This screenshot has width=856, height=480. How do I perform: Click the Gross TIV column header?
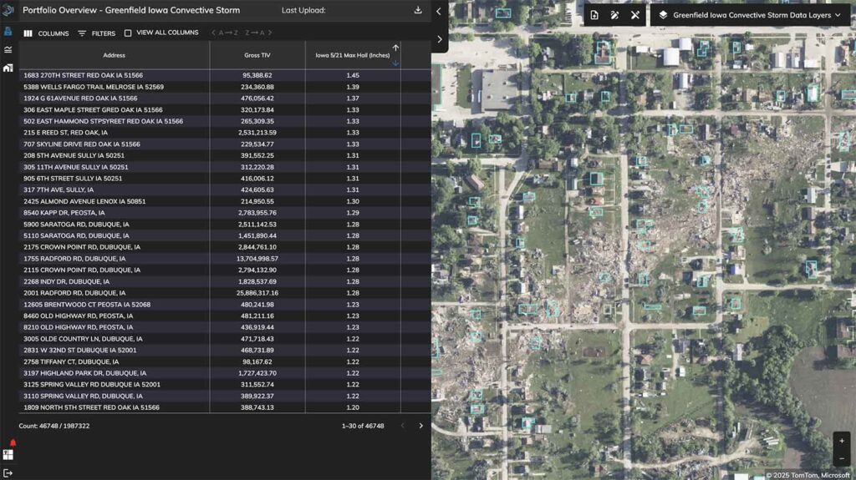tap(257, 55)
